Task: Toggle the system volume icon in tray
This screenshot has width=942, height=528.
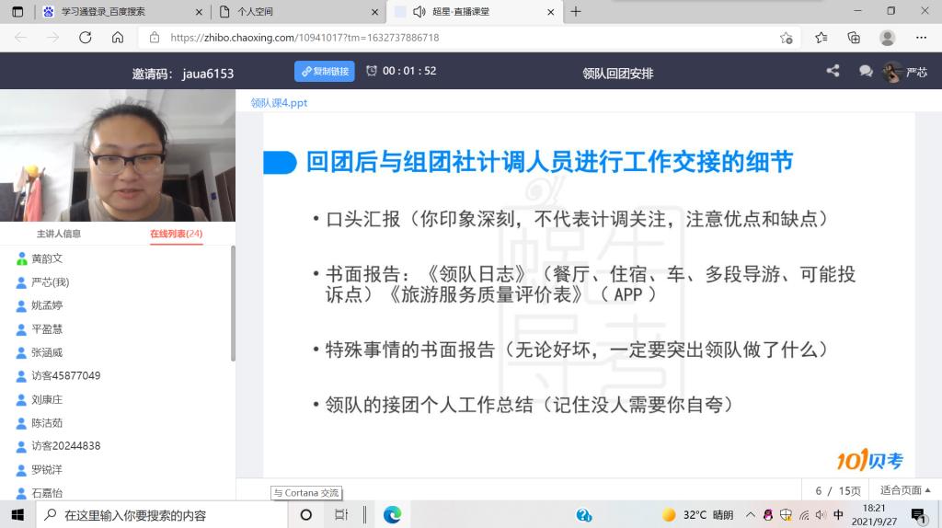Action: click(x=820, y=515)
